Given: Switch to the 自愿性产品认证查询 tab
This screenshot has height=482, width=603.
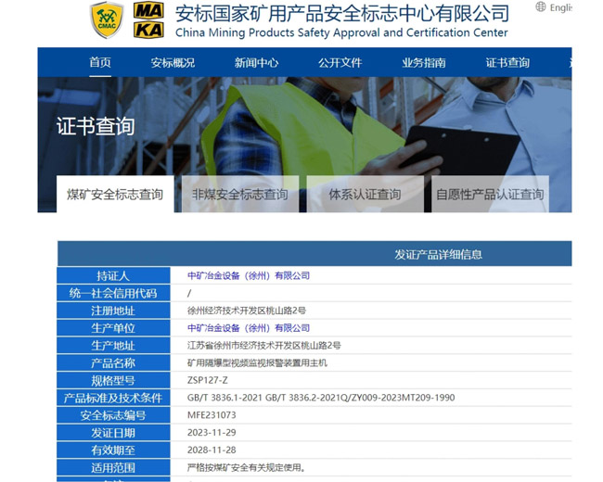Looking at the screenshot, I should pos(490,195).
